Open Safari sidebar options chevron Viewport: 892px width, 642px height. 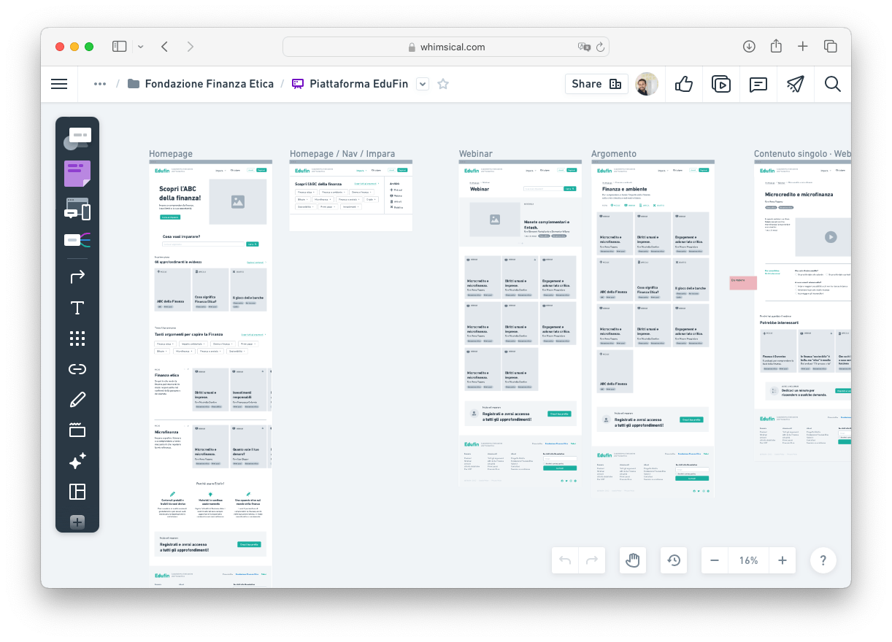(140, 47)
